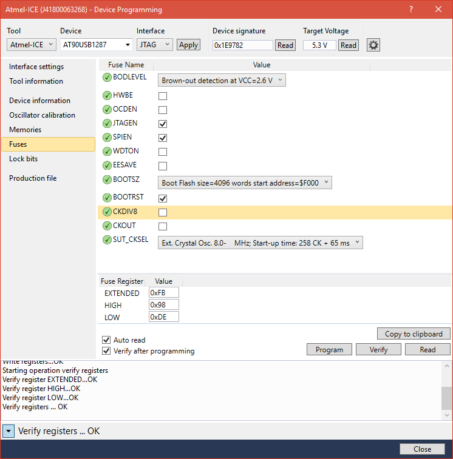Enable the CKDIV8 fuse checkbox
Image resolution: width=453 pixels, height=459 pixels.
click(x=163, y=212)
